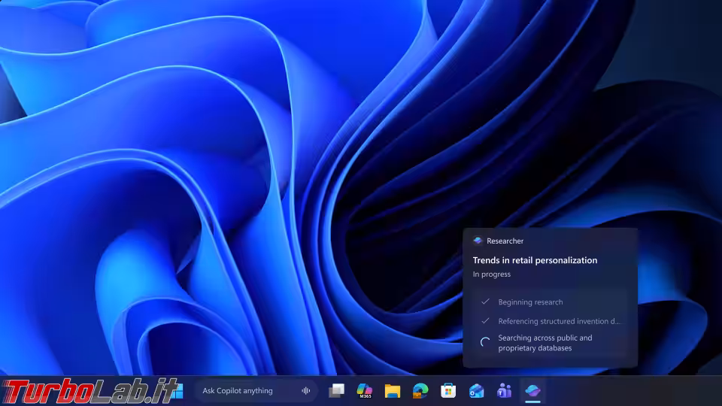Viewport: 722px width, 406px height.
Task: Open Outlook from the taskbar
Action: pyautogui.click(x=476, y=391)
